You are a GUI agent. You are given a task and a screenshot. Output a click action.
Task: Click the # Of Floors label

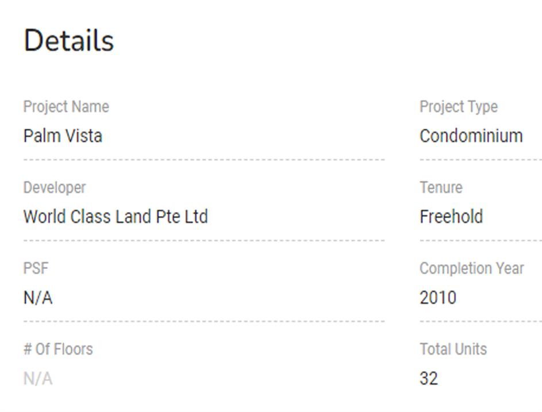coord(57,349)
